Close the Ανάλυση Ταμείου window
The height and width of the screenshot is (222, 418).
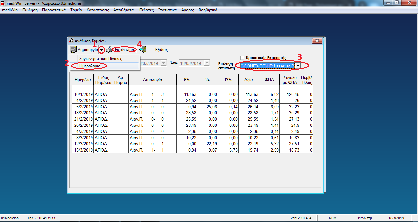coord(317,41)
